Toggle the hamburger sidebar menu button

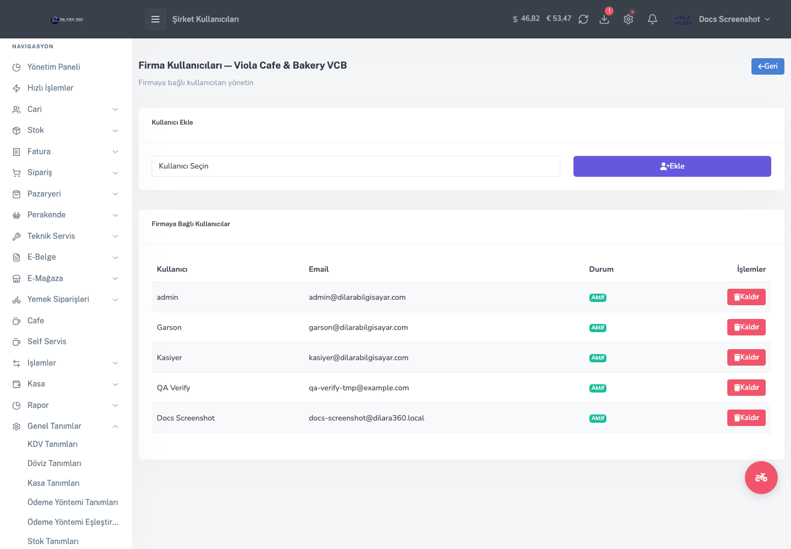(x=155, y=19)
